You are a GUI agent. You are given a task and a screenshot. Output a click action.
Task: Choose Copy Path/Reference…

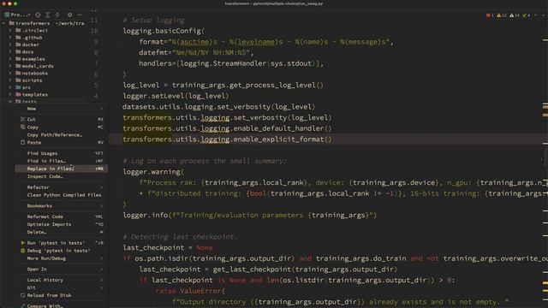click(x=61, y=135)
